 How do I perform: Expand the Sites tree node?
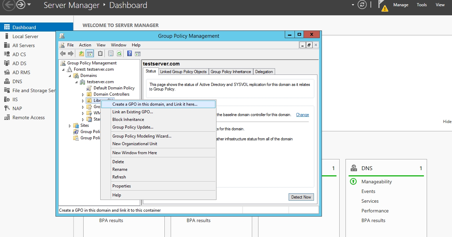70,126
